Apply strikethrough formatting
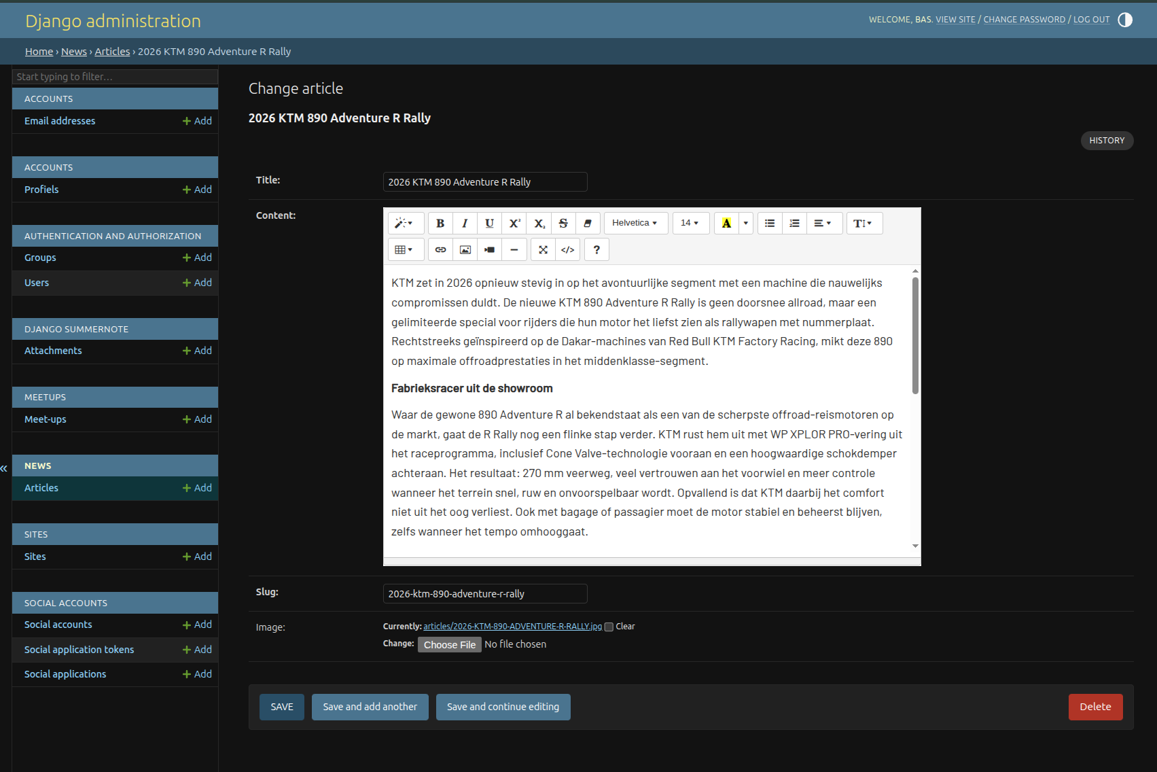 [563, 224]
